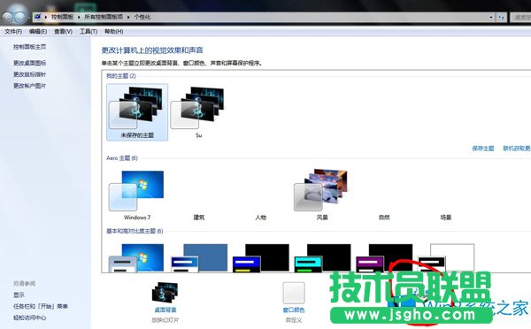The width and height of the screenshot is (531, 329).
Task: Open 任务栏和「开始」菜单 link
Action: (41, 306)
